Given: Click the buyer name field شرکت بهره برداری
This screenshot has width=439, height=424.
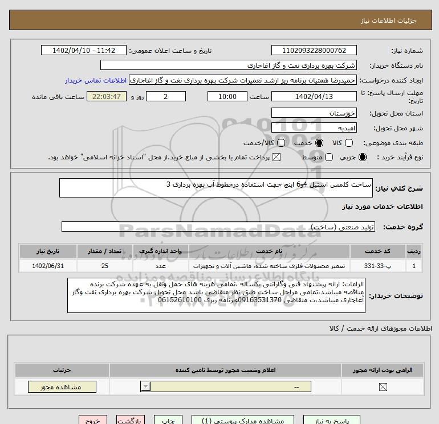Looking at the screenshot, I should 229,65.
